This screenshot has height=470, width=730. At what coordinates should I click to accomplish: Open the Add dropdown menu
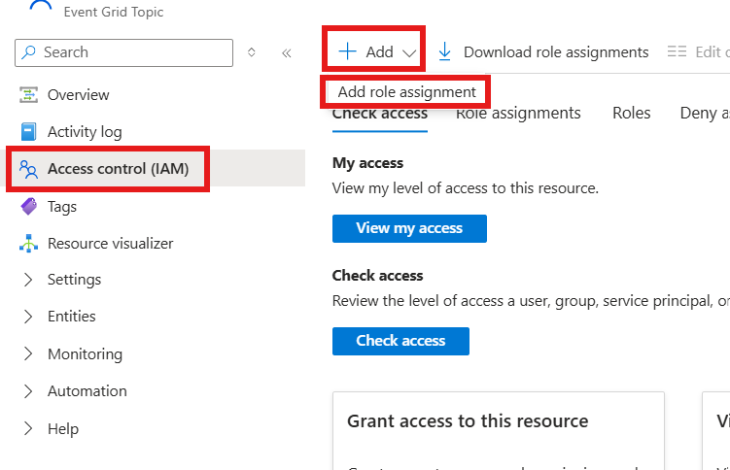point(374,51)
